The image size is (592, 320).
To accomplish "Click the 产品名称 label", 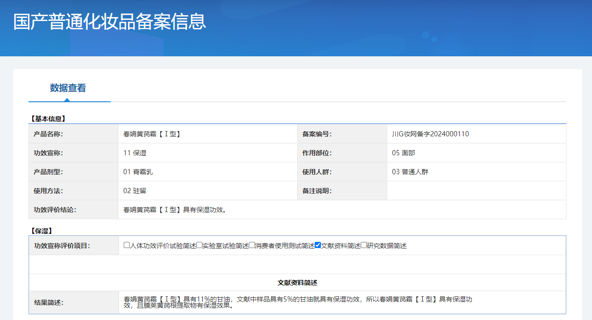I will click(48, 134).
